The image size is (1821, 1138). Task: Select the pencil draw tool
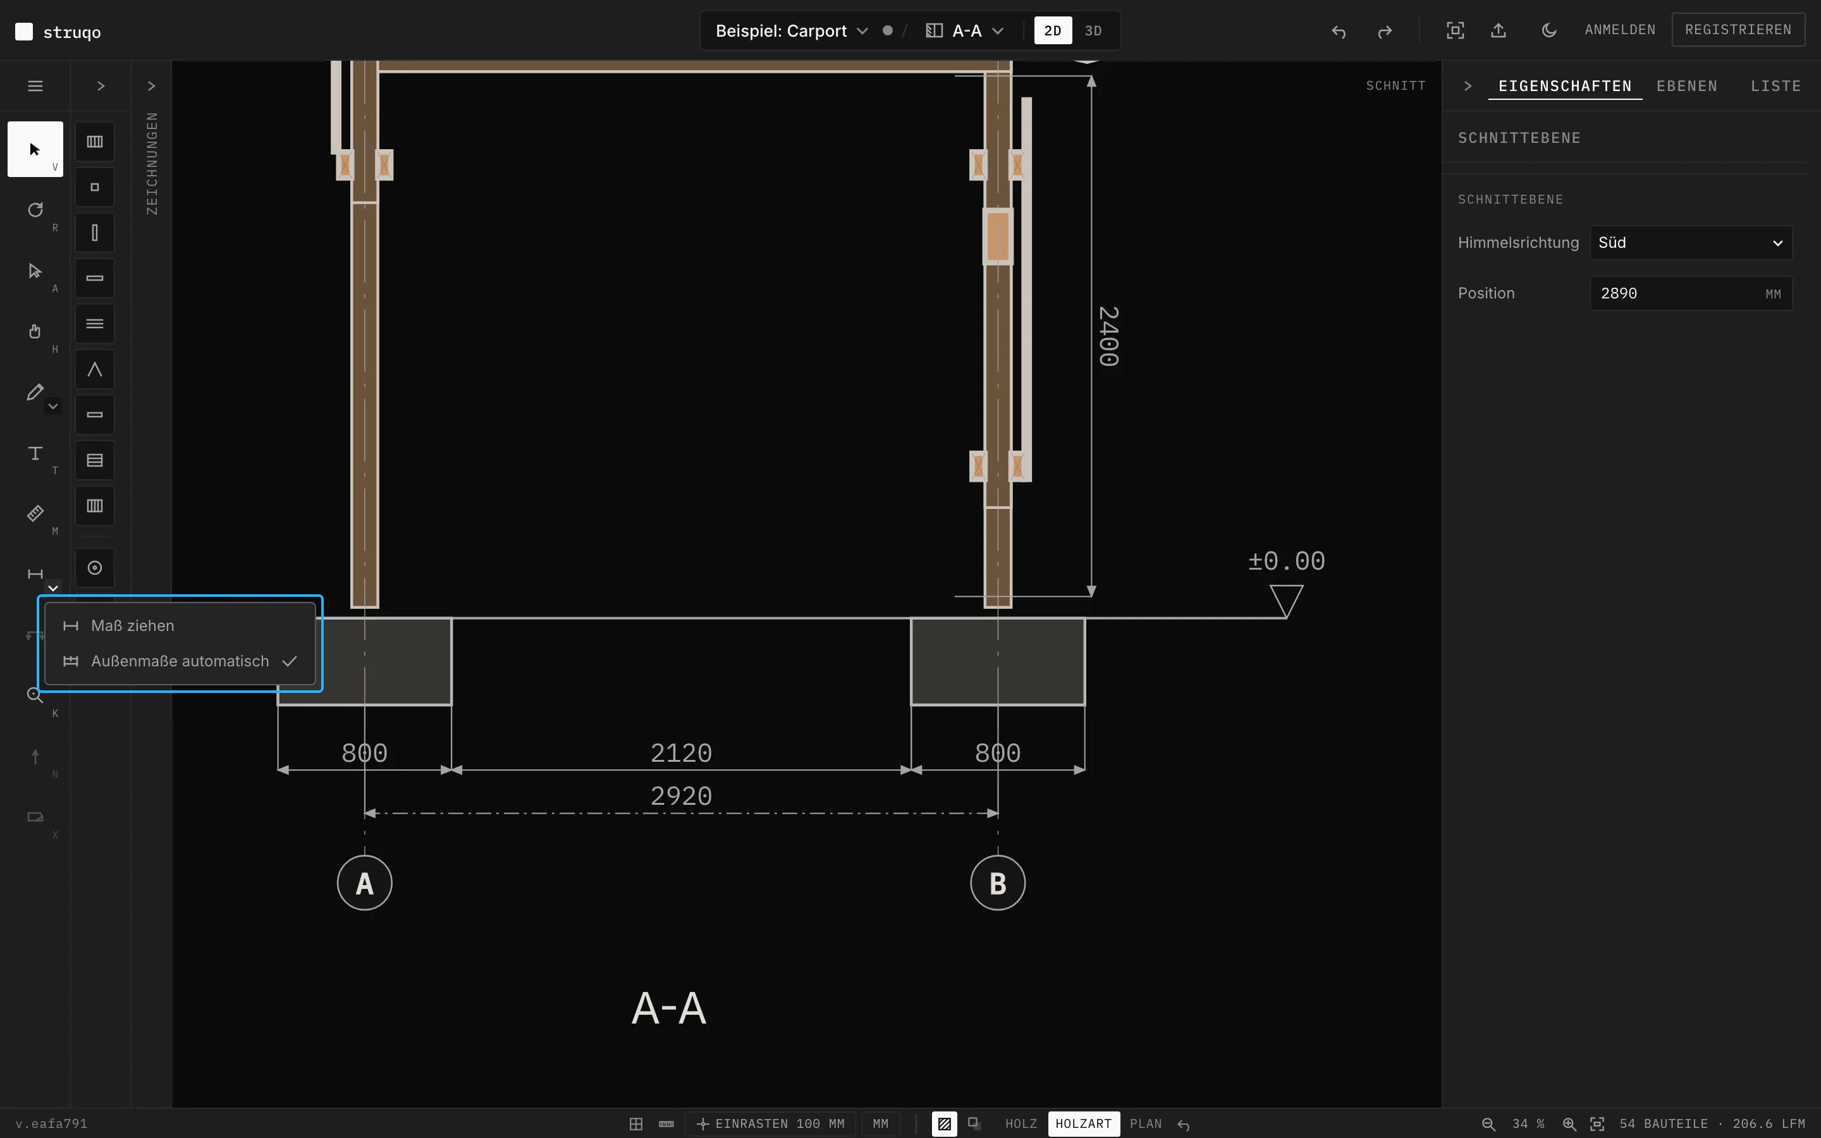click(x=35, y=392)
